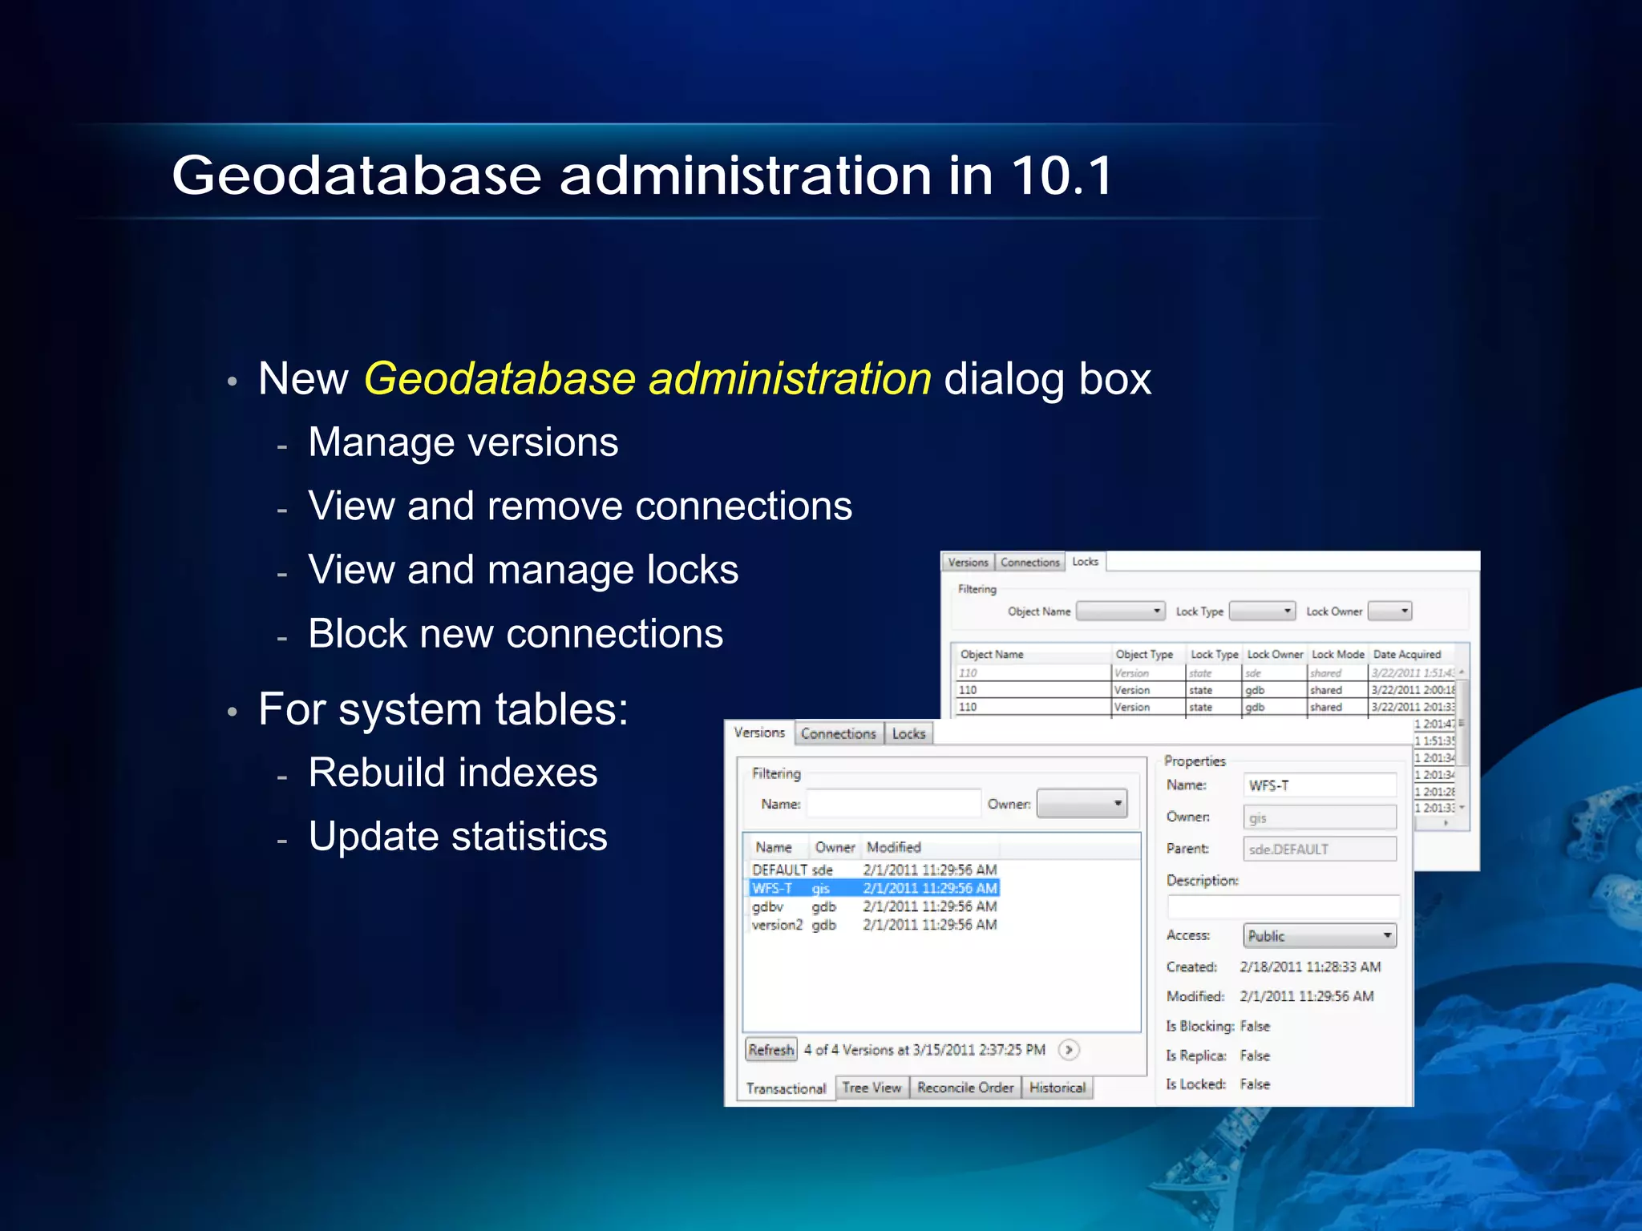Viewport: 1642px width, 1231px height.
Task: Select the version2 gdb row
Action: tap(874, 925)
